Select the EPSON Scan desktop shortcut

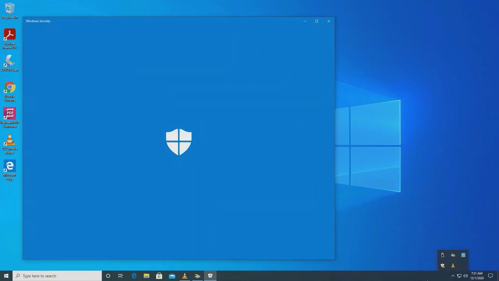[10, 63]
